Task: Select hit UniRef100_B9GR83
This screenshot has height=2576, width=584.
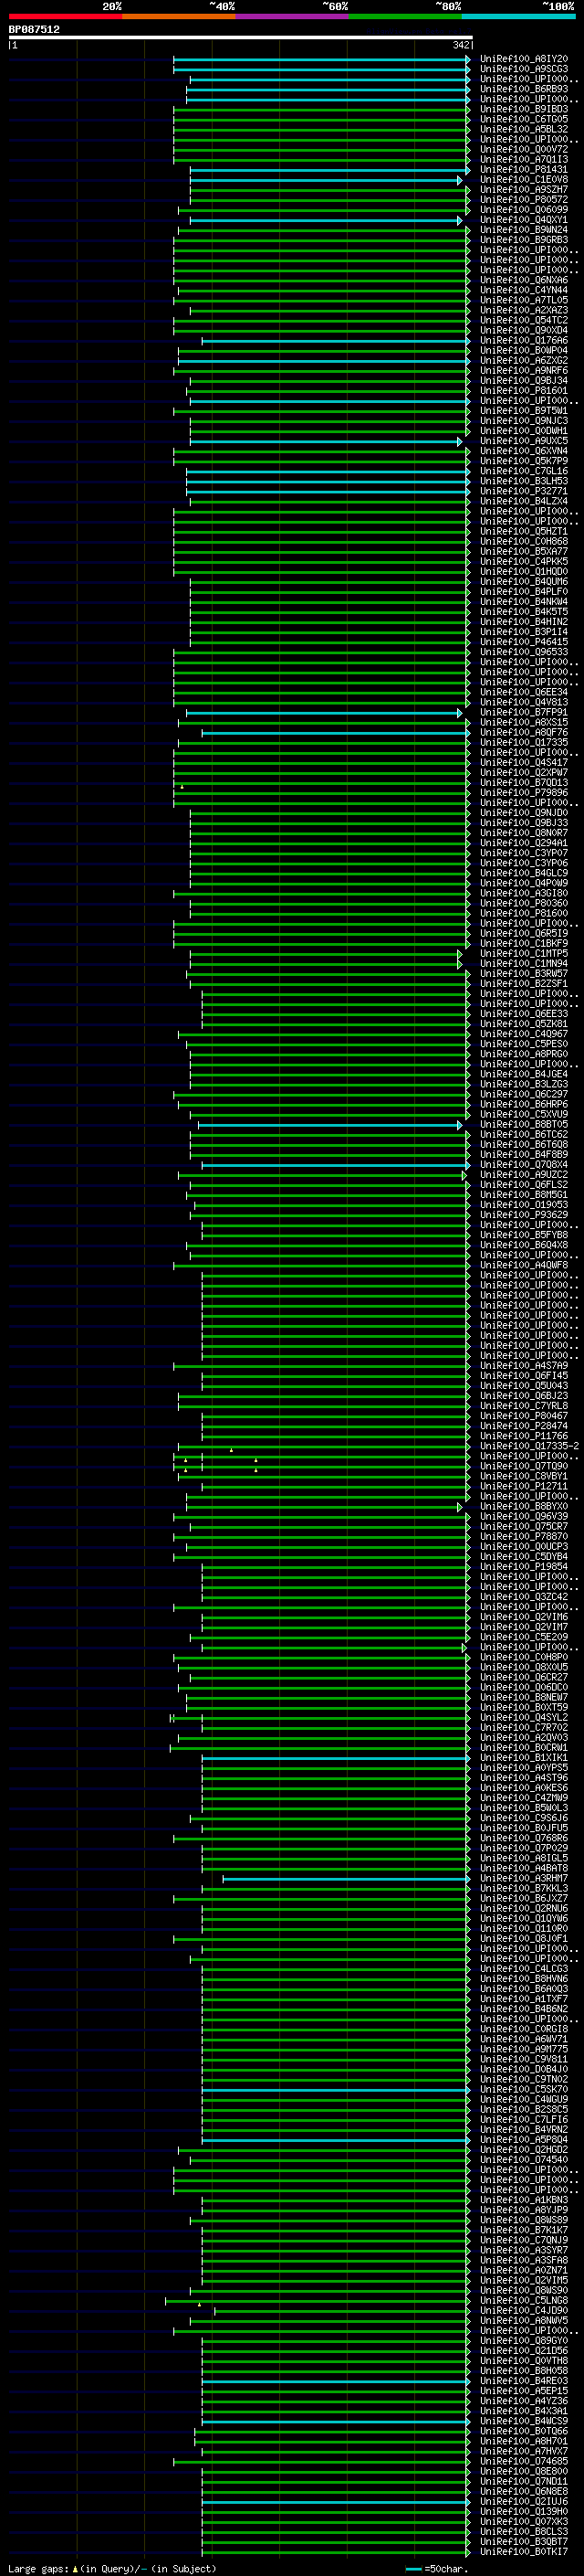Action: pyautogui.click(x=524, y=240)
